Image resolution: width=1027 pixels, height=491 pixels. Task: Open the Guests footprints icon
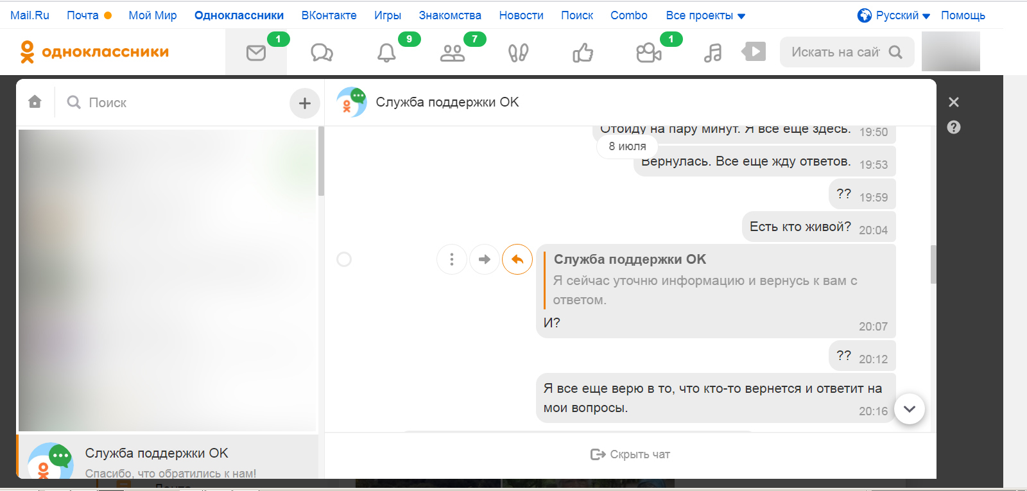pos(518,53)
